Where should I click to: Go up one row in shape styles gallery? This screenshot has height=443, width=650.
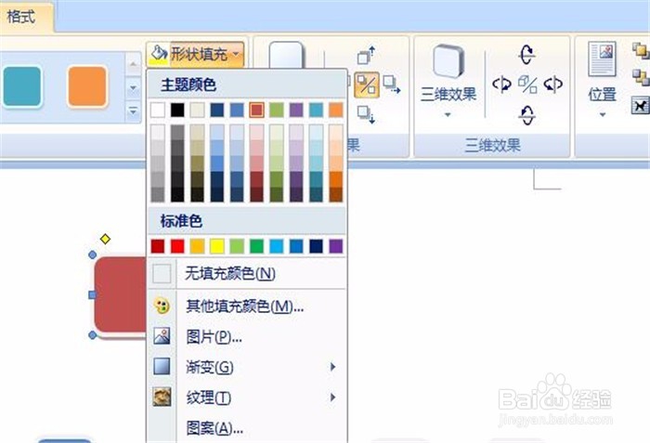[133, 64]
